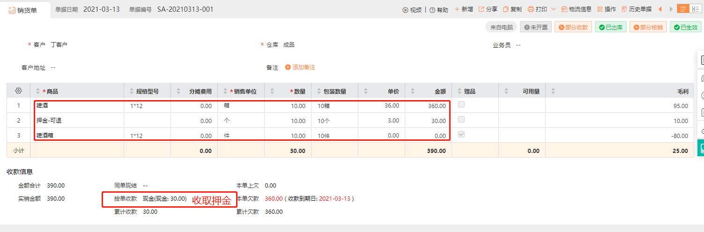Click the 客户地址 field

tap(53, 67)
